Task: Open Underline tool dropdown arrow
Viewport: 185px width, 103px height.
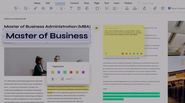Action: pyautogui.click(x=65, y=8)
